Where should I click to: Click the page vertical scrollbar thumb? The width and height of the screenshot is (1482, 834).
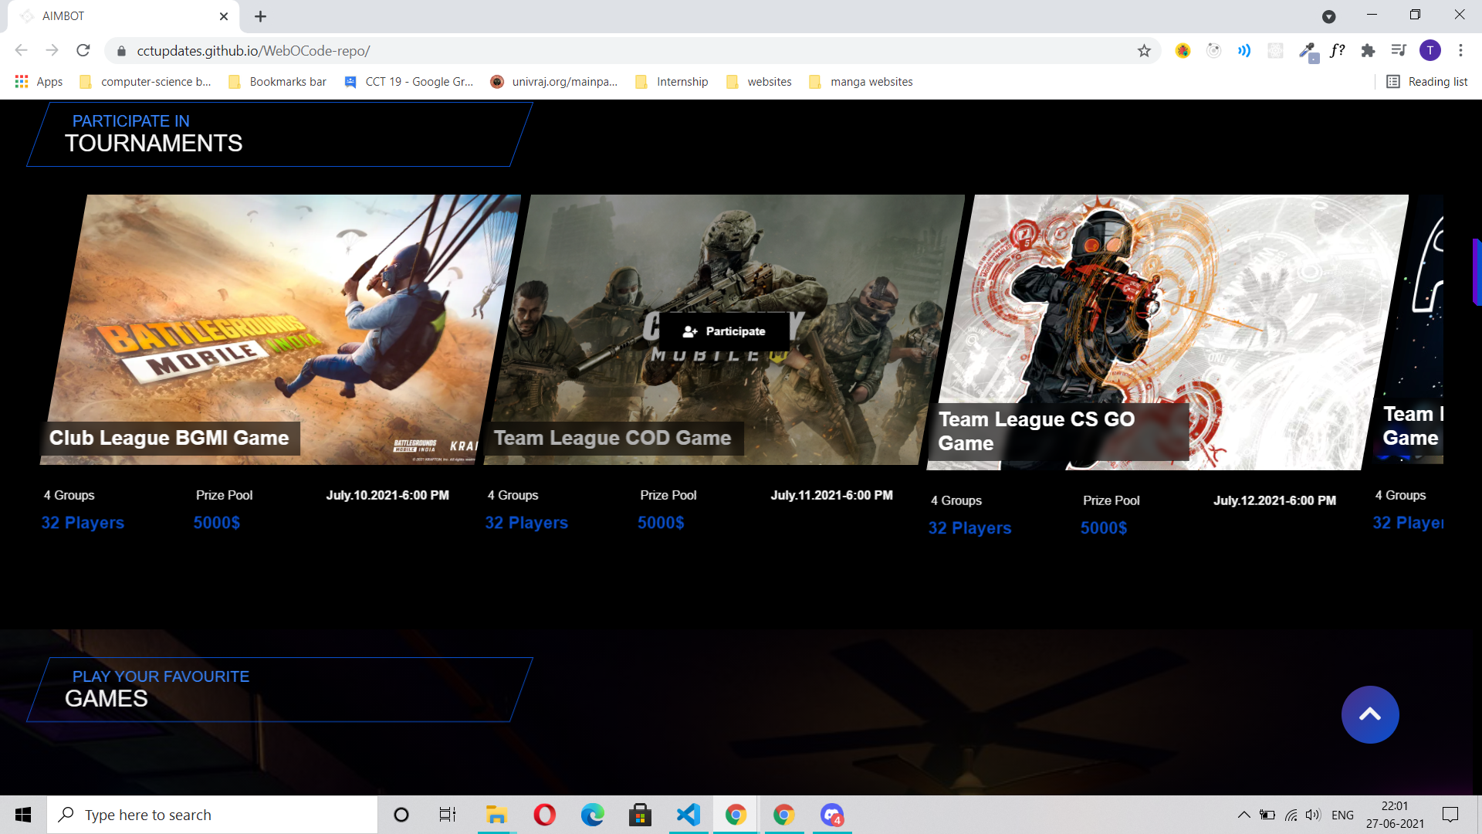point(1477,272)
